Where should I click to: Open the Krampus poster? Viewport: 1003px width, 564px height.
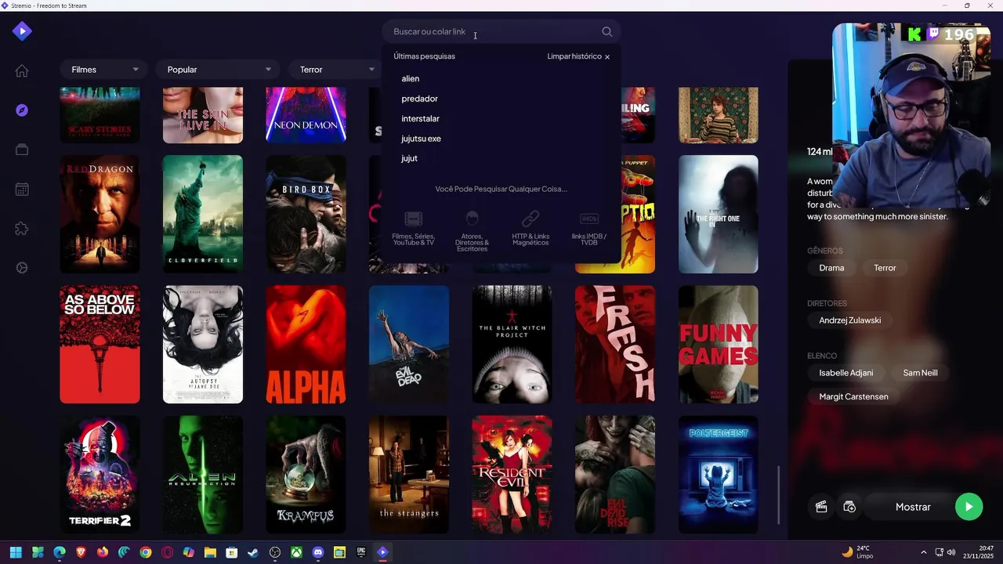(x=306, y=475)
